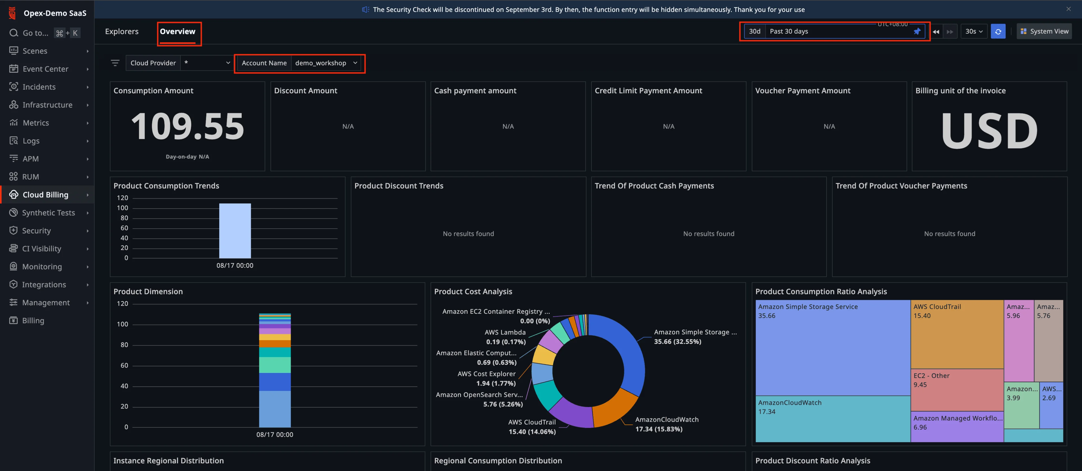Click the CI Visibility sidebar icon

(x=14, y=249)
